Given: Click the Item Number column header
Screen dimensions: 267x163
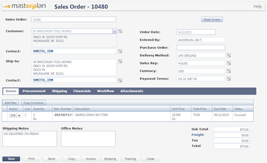Looking at the screenshot, I should coord(63,109).
